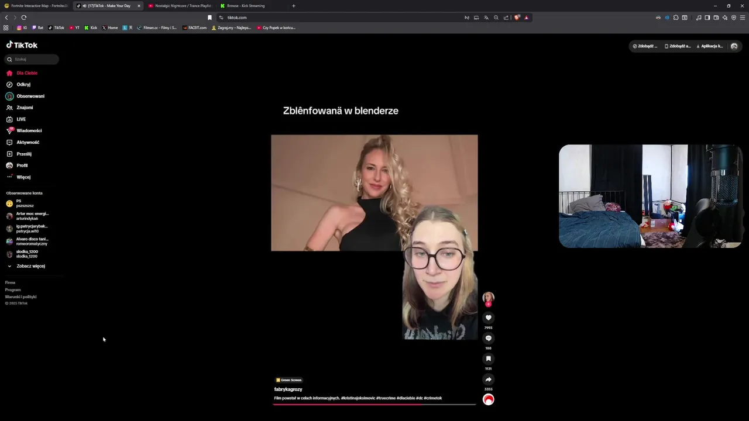
Task: Open the browser hamburger main menu
Action: point(743,18)
